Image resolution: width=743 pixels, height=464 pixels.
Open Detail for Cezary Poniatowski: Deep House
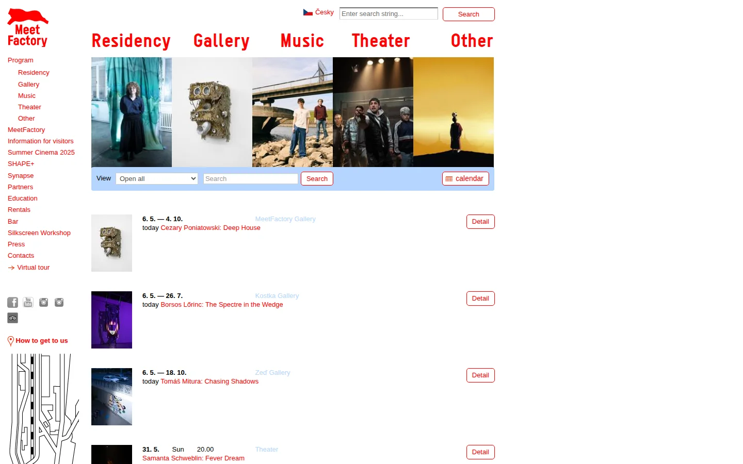click(x=480, y=222)
